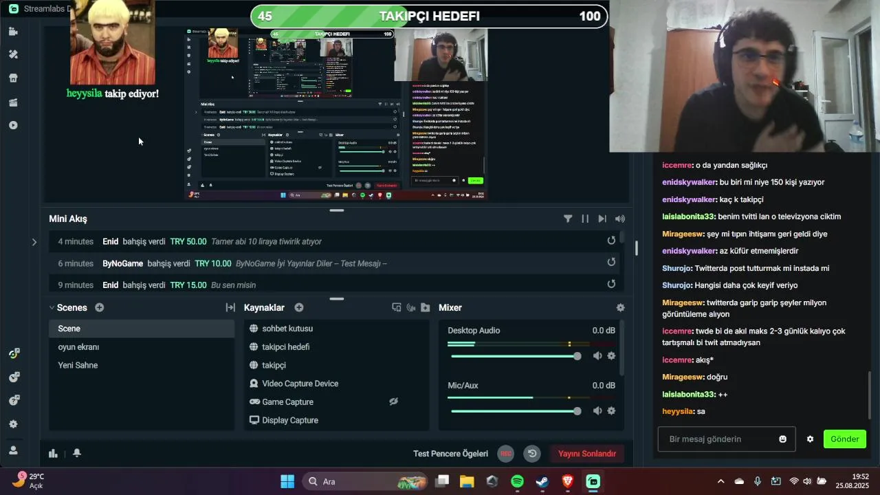Toggle the studio mode icon in Kaynaklar

411,307
